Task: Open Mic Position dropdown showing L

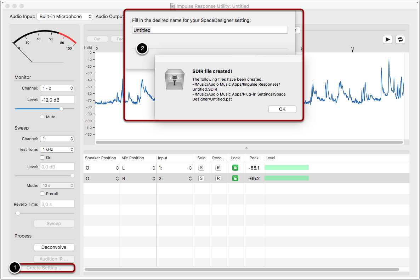Action: point(138,168)
